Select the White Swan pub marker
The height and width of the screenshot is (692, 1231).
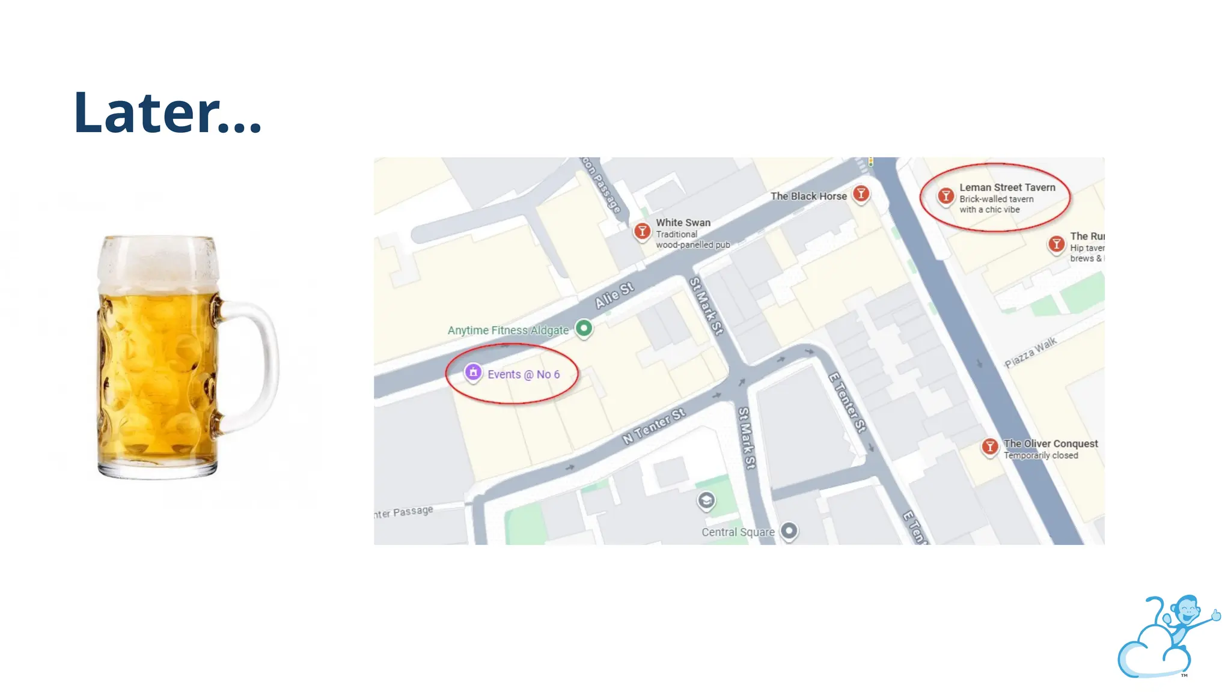pyautogui.click(x=642, y=231)
